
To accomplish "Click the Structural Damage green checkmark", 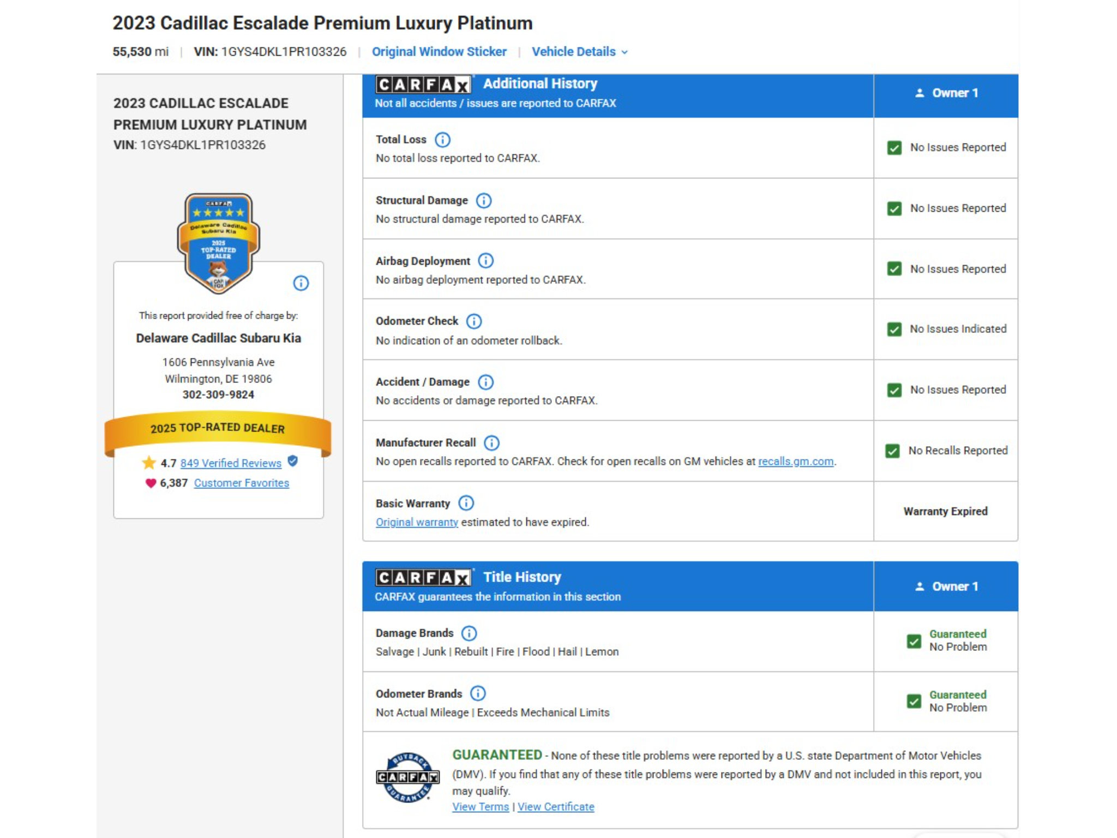I will pyautogui.click(x=894, y=208).
